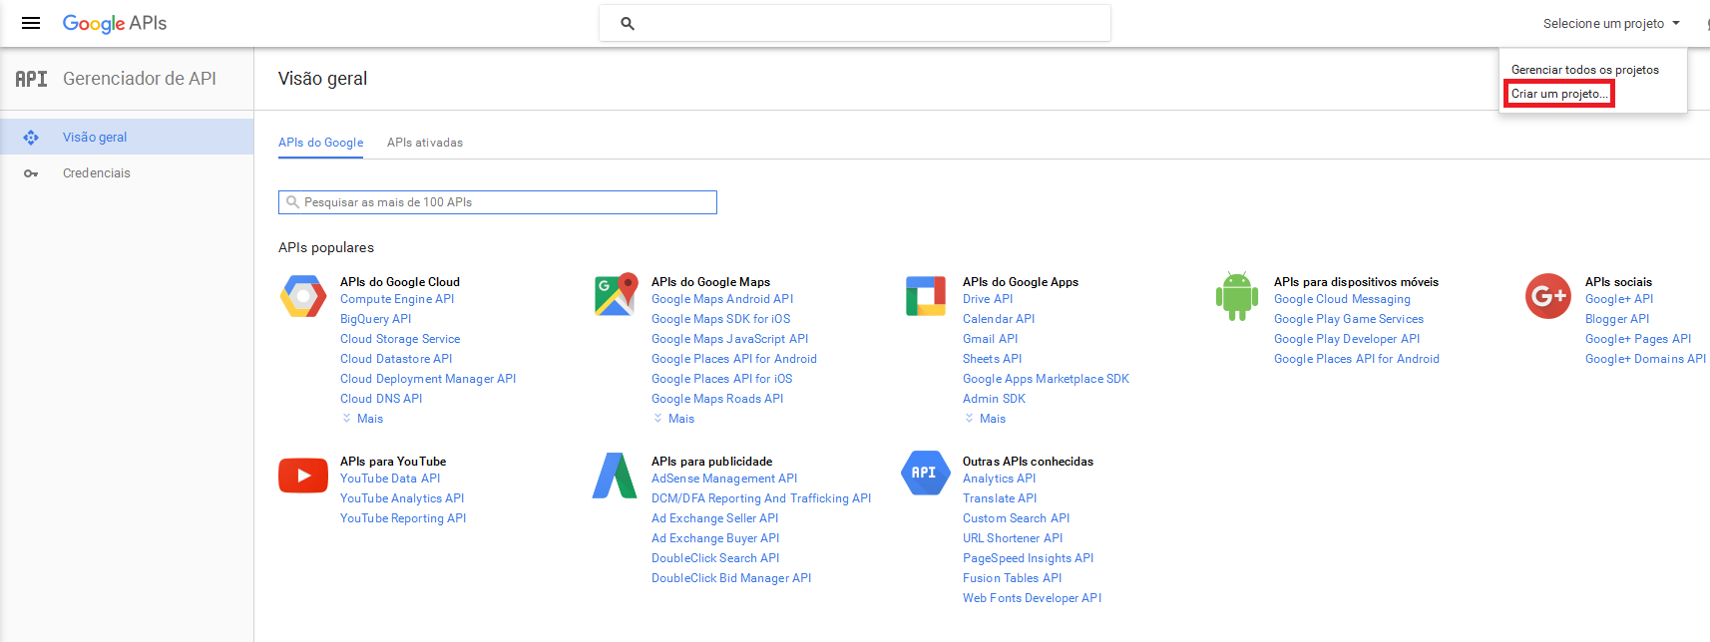Expand Mais under Google Apps APIs

(x=986, y=419)
